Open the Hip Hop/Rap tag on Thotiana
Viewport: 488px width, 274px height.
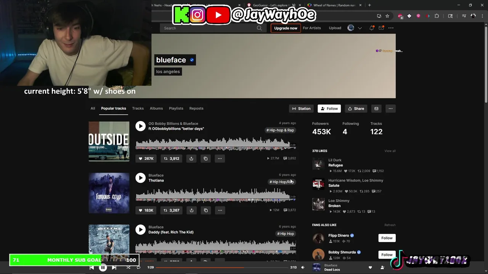coord(282,182)
